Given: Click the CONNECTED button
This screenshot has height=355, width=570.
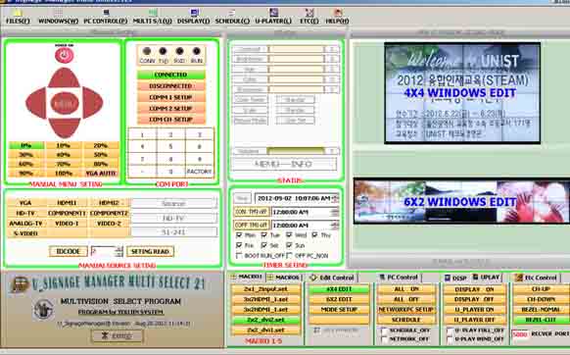Looking at the screenshot, I should click(170, 75).
